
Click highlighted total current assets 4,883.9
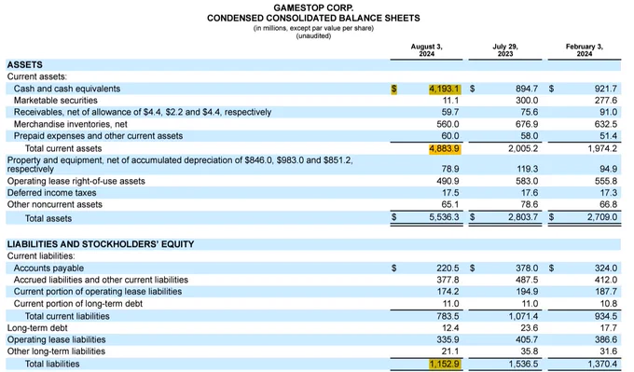pos(445,148)
